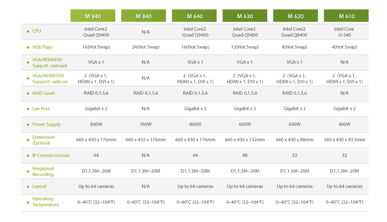Click the green bullet beside CPU
This screenshot has height=222, width=387.
pyautogui.click(x=27, y=31)
